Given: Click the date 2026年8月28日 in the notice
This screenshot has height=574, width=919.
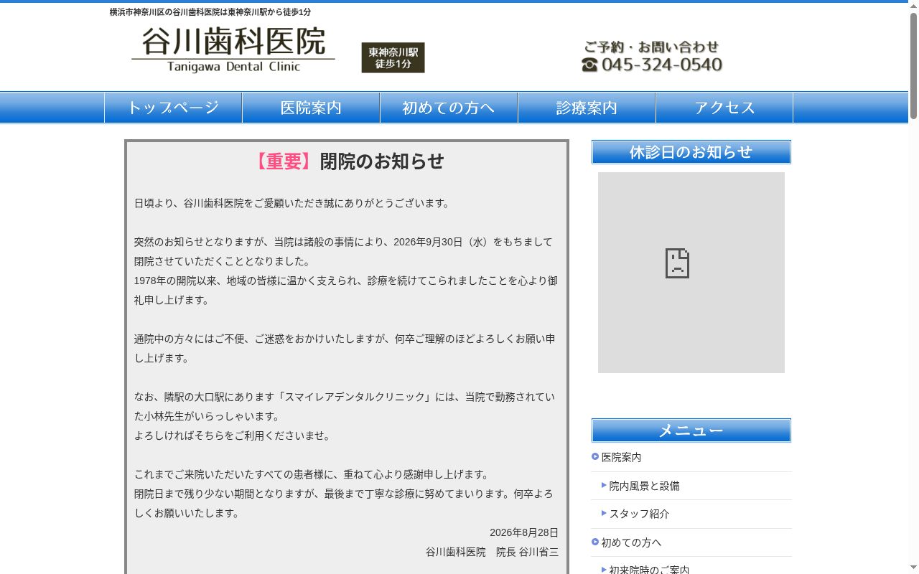Looking at the screenshot, I should tap(524, 532).
